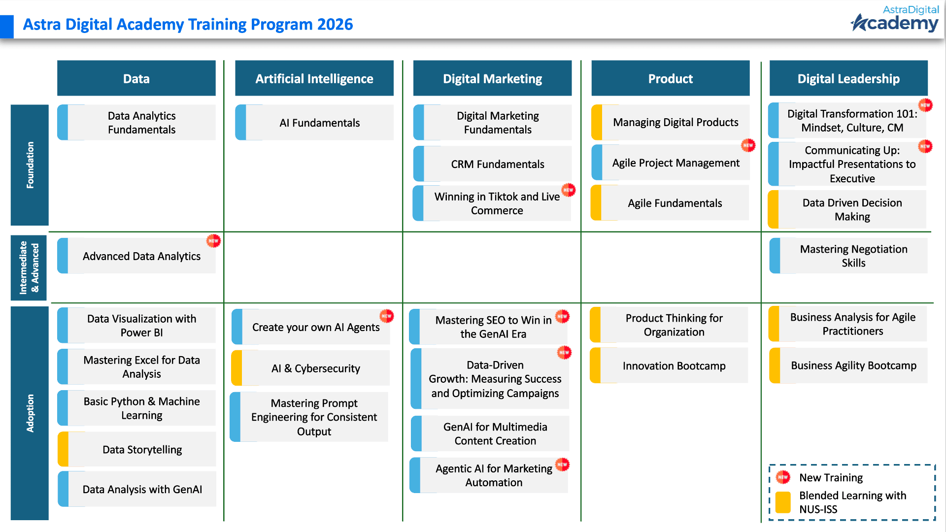Select the Digital Leadership column header
The height and width of the screenshot is (532, 946).
pos(848,78)
